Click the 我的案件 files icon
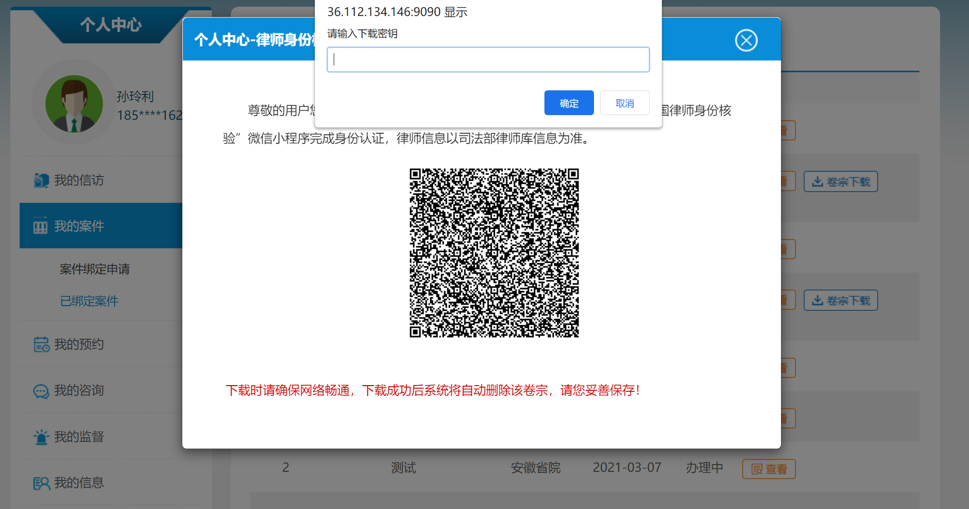Image resolution: width=969 pixels, height=509 pixels. (x=40, y=226)
